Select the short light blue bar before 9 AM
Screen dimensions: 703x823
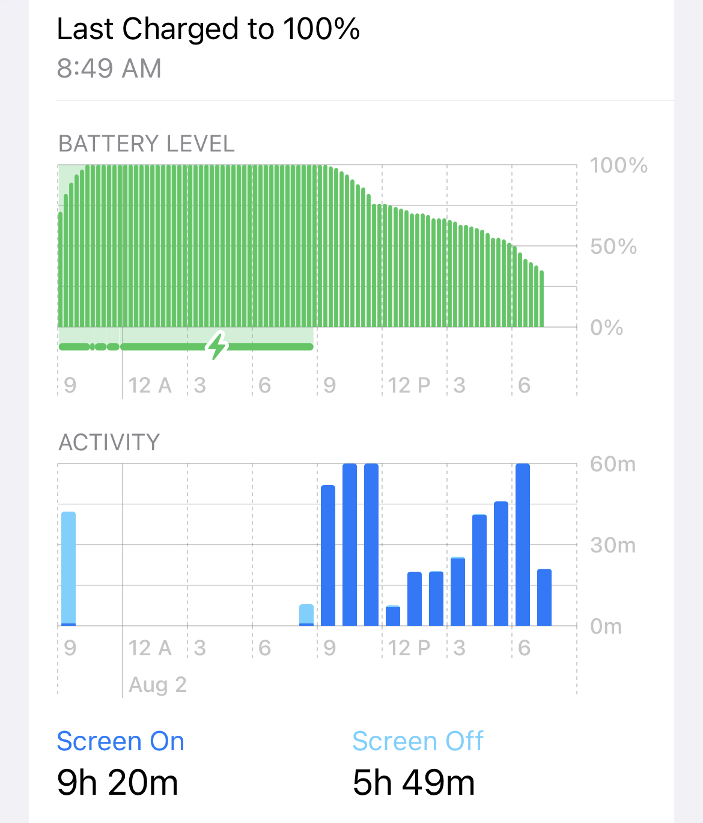coord(306,615)
